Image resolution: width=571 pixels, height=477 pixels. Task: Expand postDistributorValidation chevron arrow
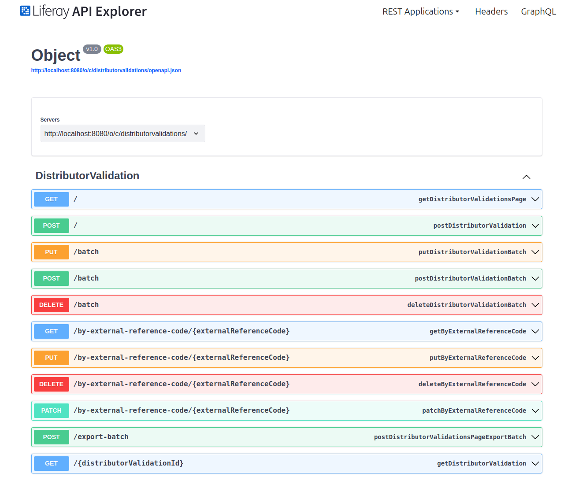535,226
